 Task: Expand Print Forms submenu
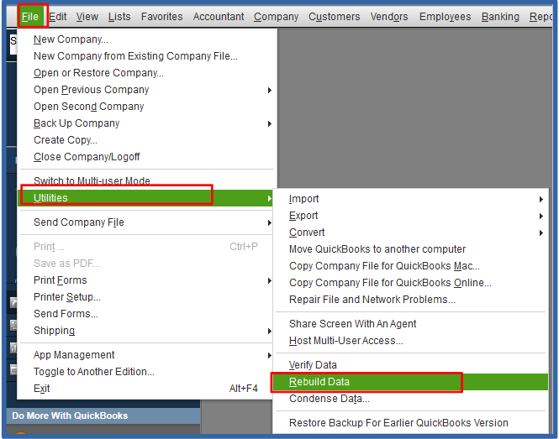pos(146,280)
